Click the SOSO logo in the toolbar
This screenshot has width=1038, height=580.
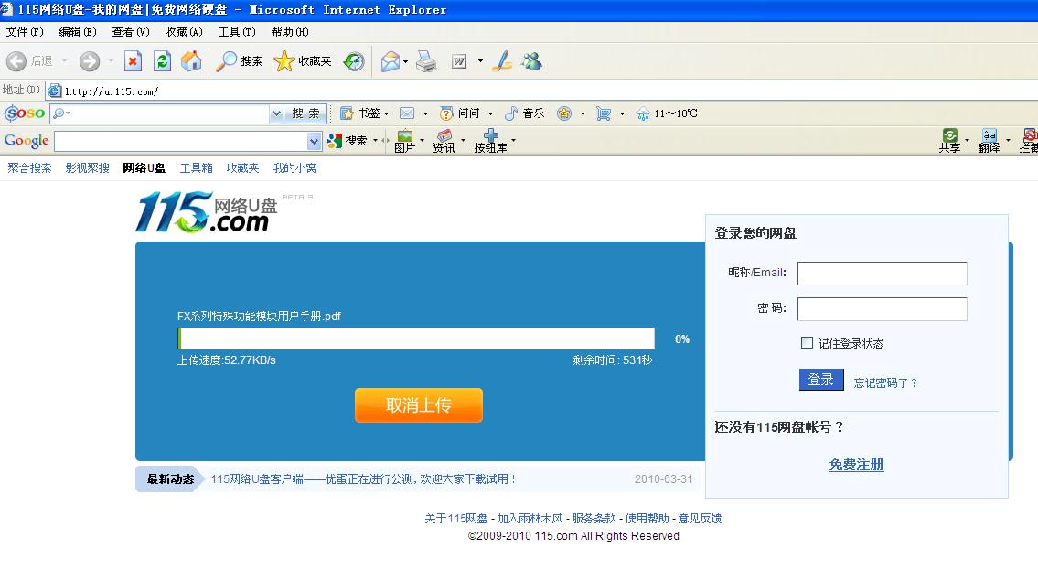(25, 113)
